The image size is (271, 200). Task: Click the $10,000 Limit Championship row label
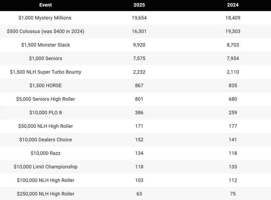pyautogui.click(x=45, y=167)
